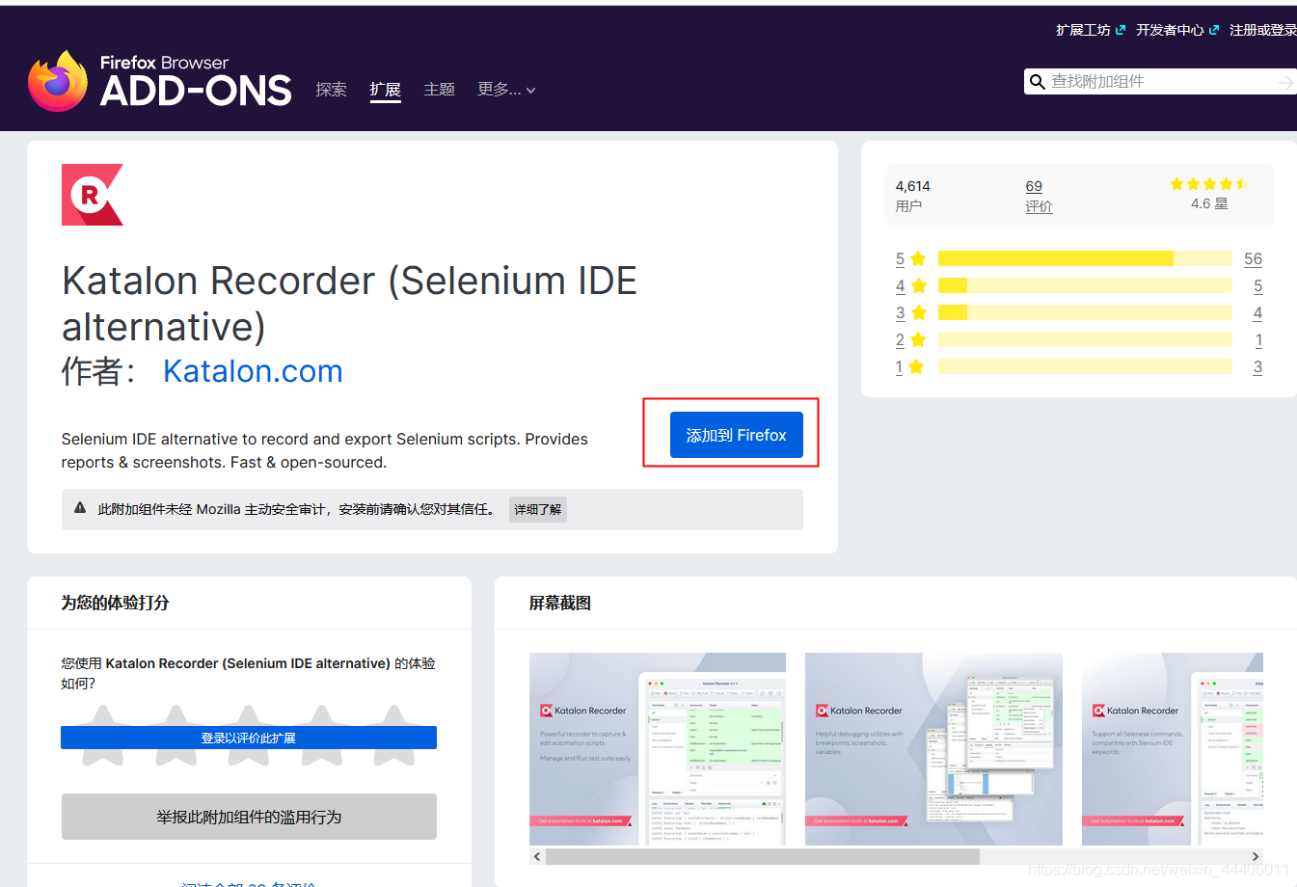Open the 69 评价 reviews link
Screen dimensions: 1297x887
coord(1039,196)
